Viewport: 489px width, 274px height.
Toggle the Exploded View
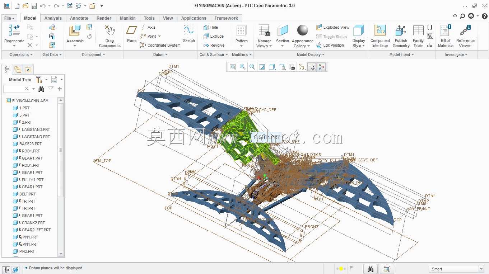point(333,27)
